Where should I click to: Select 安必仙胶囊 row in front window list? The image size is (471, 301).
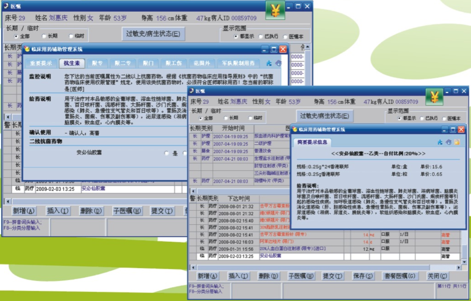(325, 256)
